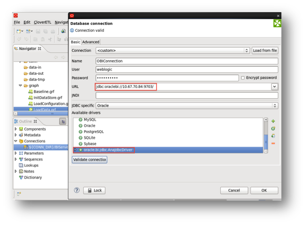
Task: Click the help question mark icon
Action: pos(77,190)
